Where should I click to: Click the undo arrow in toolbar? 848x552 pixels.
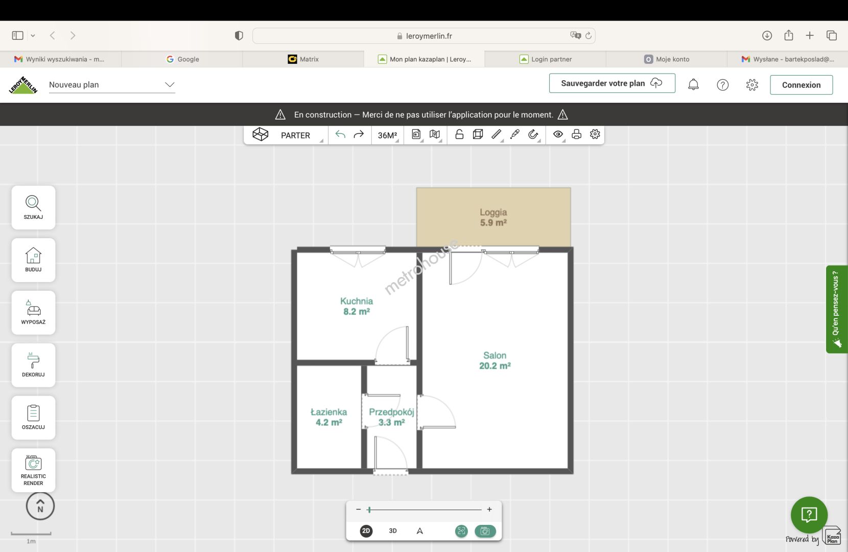click(340, 134)
